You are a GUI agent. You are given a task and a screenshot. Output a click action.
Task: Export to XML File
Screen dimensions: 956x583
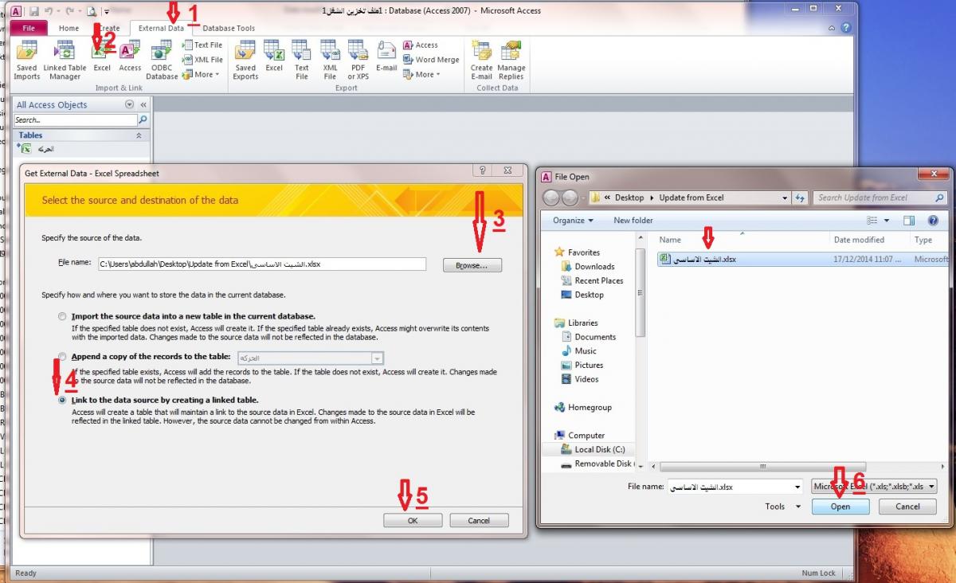click(x=330, y=61)
